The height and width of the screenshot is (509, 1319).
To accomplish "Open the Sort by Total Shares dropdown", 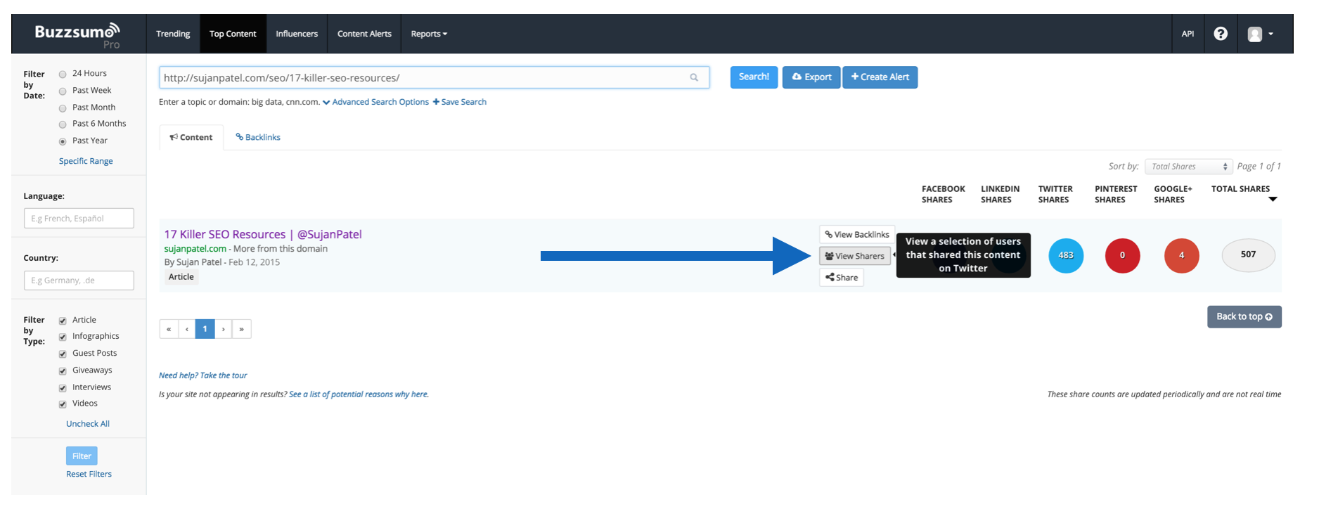I will point(1188,167).
